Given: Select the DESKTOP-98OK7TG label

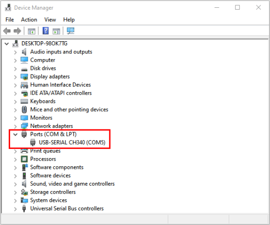Looking at the screenshot, I should coord(44,44).
